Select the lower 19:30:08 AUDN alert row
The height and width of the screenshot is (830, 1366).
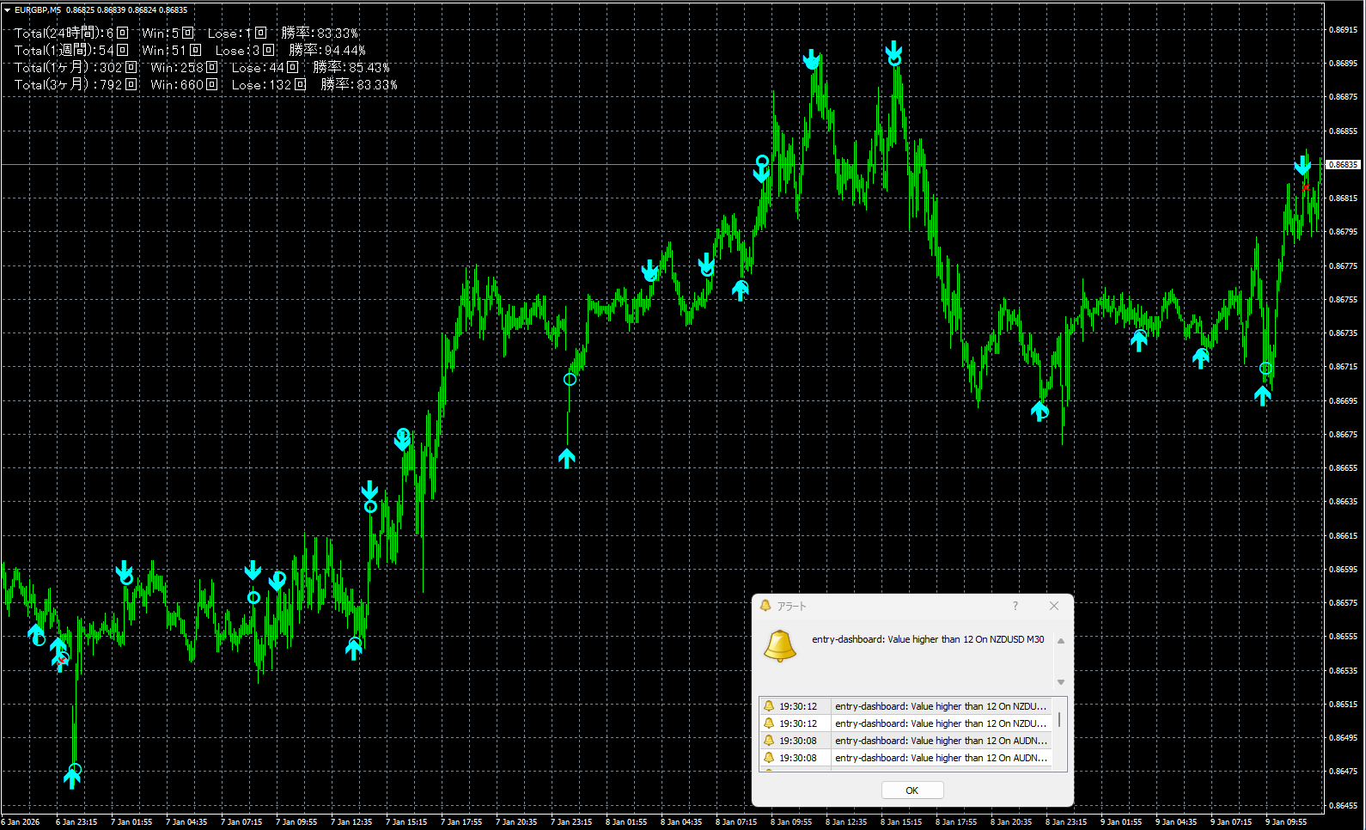[x=906, y=758]
